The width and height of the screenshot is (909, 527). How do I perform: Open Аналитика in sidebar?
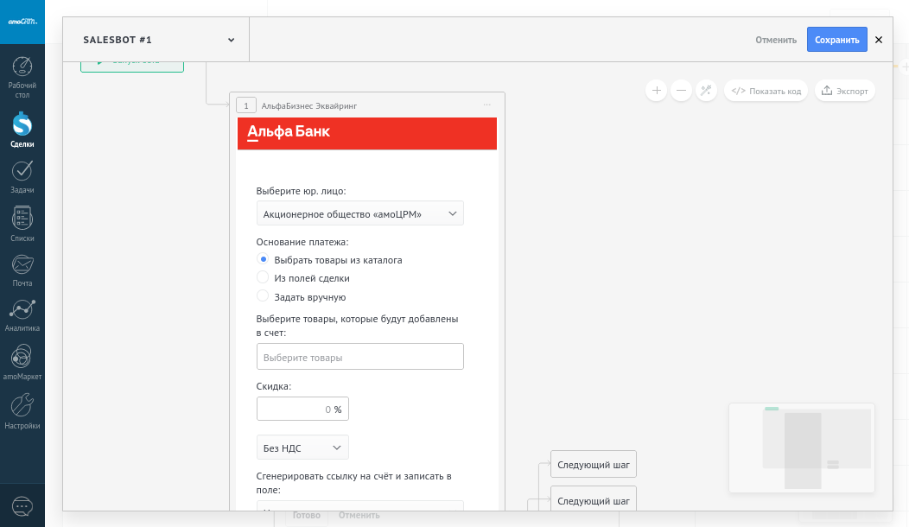22,310
